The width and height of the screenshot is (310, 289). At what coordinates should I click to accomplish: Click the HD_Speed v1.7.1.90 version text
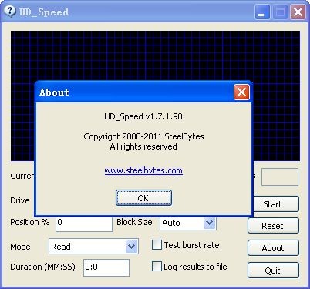[x=143, y=116]
